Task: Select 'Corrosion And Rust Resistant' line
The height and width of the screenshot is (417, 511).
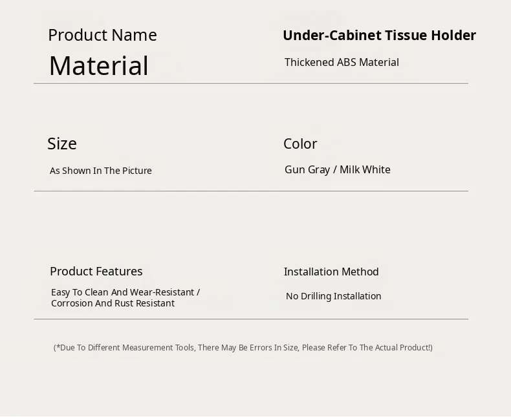Action: pyautogui.click(x=113, y=303)
